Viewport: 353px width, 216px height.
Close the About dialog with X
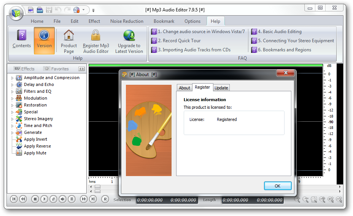pyautogui.click(x=286, y=73)
